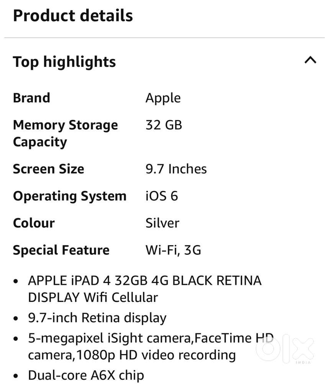Select the 9.7 Inches value
This screenshot has width=329, height=384.
[x=176, y=169]
